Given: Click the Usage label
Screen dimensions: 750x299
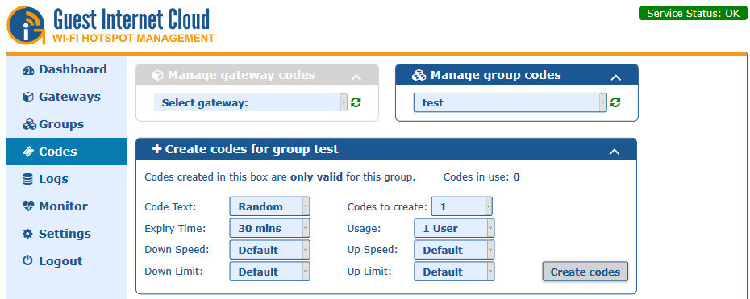Looking at the screenshot, I should 364,228.
